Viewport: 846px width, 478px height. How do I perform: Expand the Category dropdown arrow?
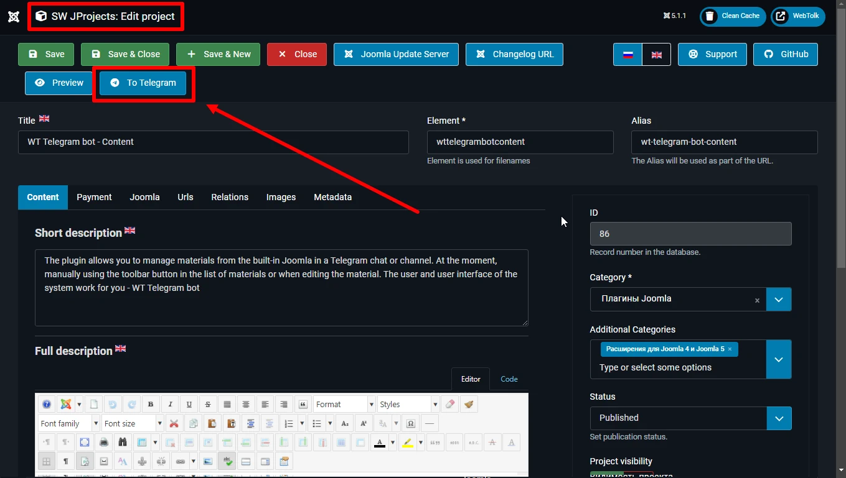[x=779, y=299]
